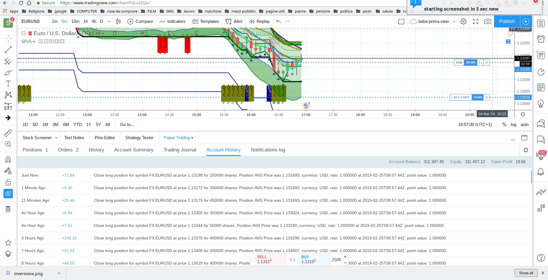Toggle stay in drawing mode
Viewport: 548px width, 280px height.
click(x=8, y=171)
